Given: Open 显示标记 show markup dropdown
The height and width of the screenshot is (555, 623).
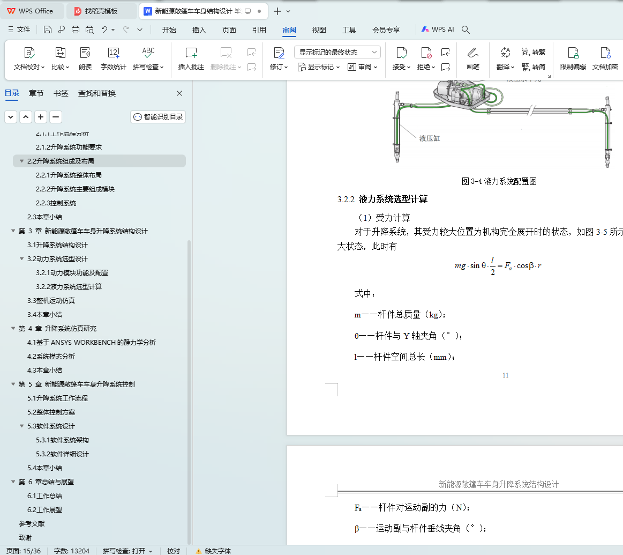Looking at the screenshot, I should (318, 67).
